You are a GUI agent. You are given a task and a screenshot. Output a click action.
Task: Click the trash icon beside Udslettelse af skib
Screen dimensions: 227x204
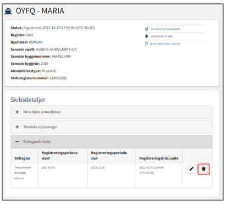click(146, 36)
